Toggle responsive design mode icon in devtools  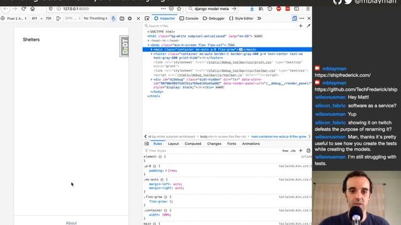point(294,18)
